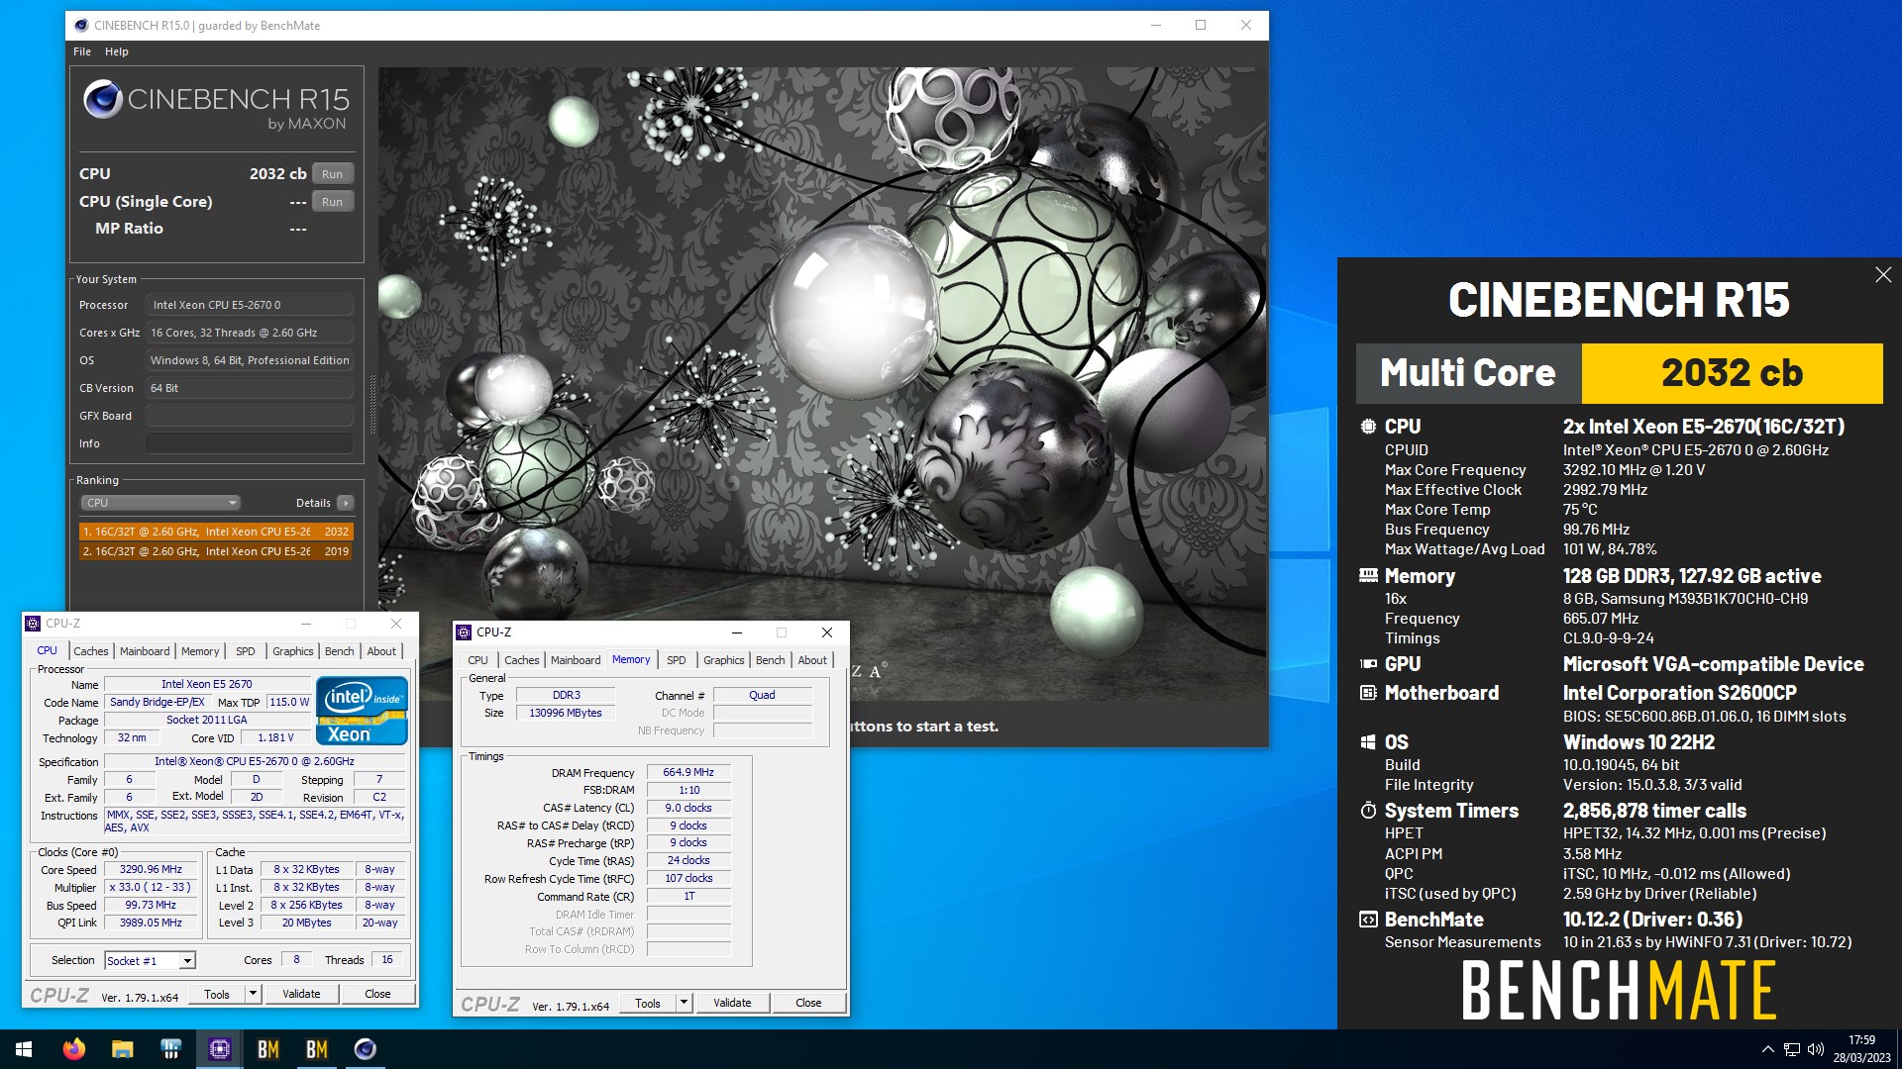Open File Explorer from the taskbar
This screenshot has width=1902, height=1069.
122,1049
